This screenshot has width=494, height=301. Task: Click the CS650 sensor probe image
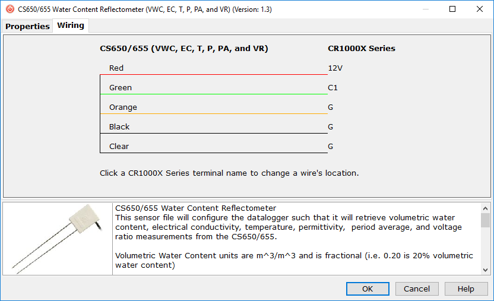(58, 239)
